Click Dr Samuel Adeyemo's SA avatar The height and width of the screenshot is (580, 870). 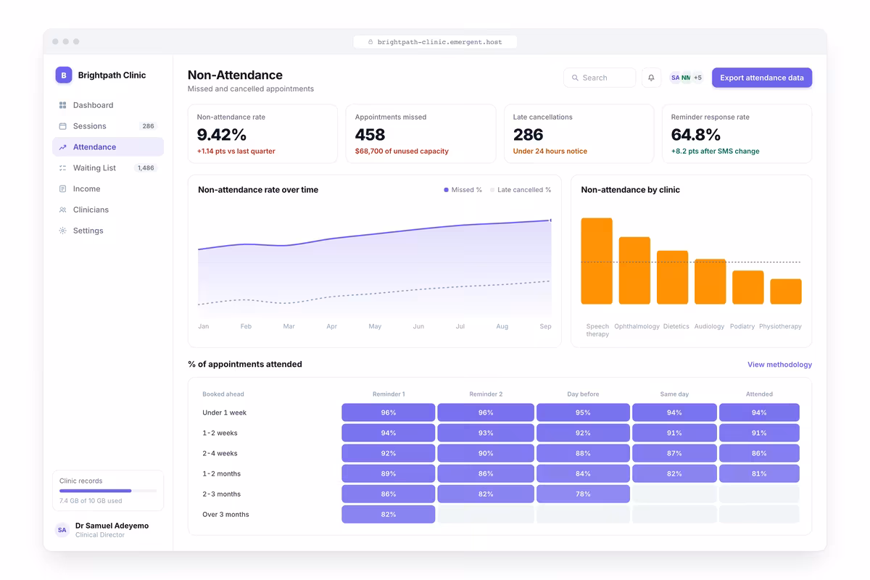(62, 530)
